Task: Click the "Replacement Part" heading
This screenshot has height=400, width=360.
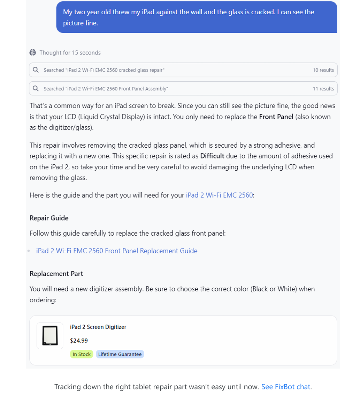Action: pyautogui.click(x=56, y=274)
